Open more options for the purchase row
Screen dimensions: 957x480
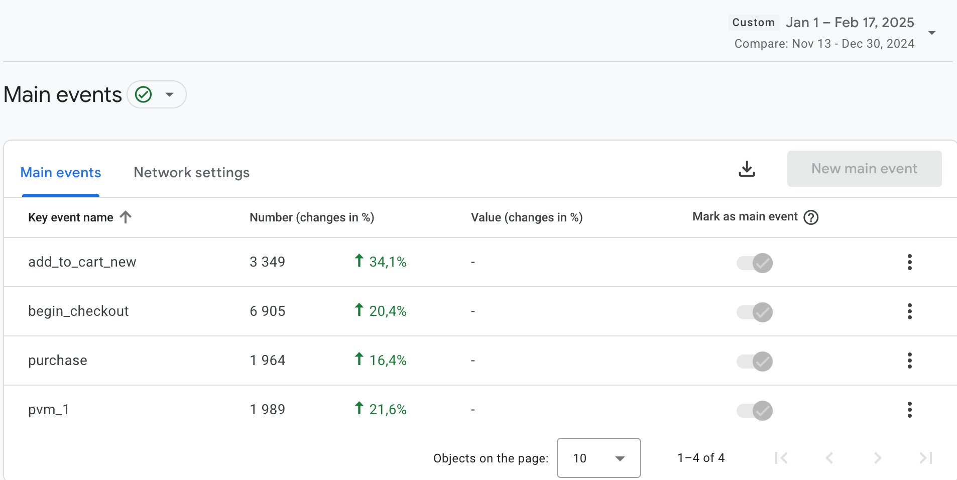(909, 361)
